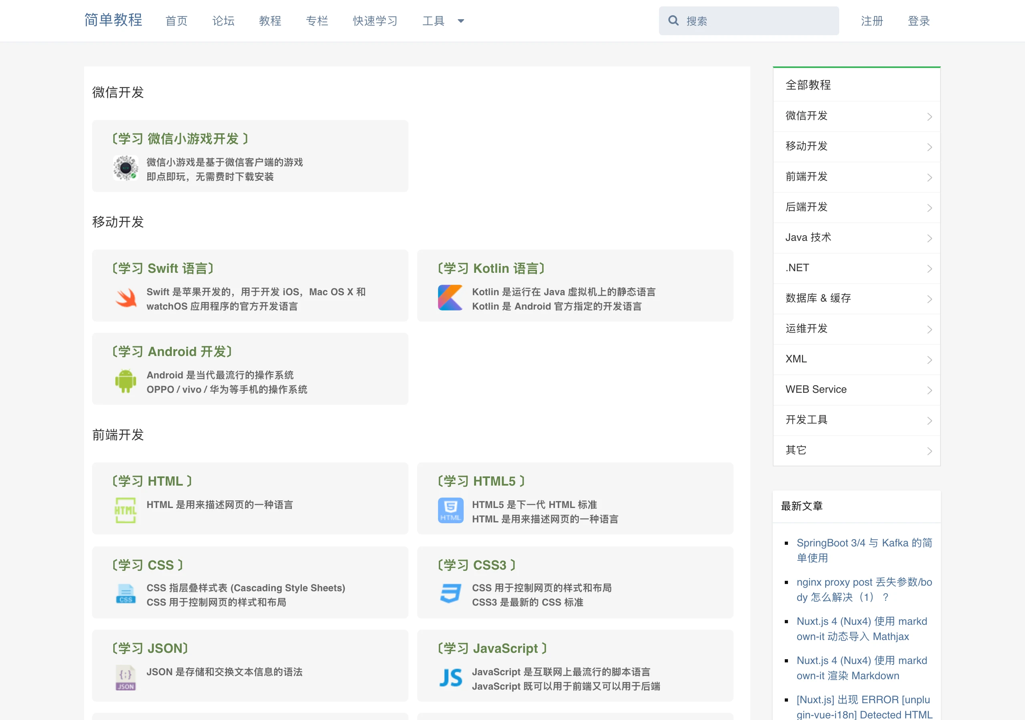Viewport: 1025px width, 720px height.
Task: Select 开发工具 in the sidebar list
Action: coord(856,420)
